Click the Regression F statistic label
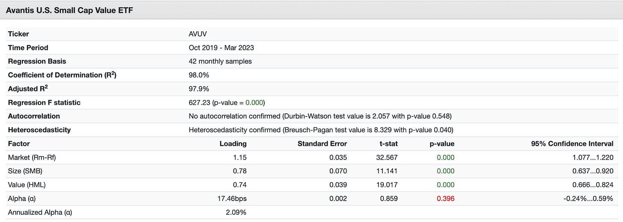This screenshot has width=623, height=222. pos(44,102)
